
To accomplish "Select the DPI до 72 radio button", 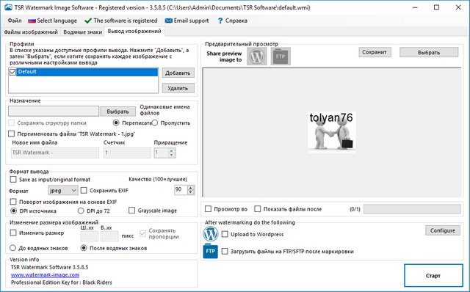I will point(81,211).
